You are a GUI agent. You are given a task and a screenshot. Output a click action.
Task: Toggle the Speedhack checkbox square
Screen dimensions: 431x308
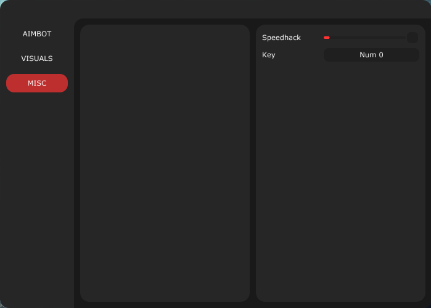pos(413,38)
